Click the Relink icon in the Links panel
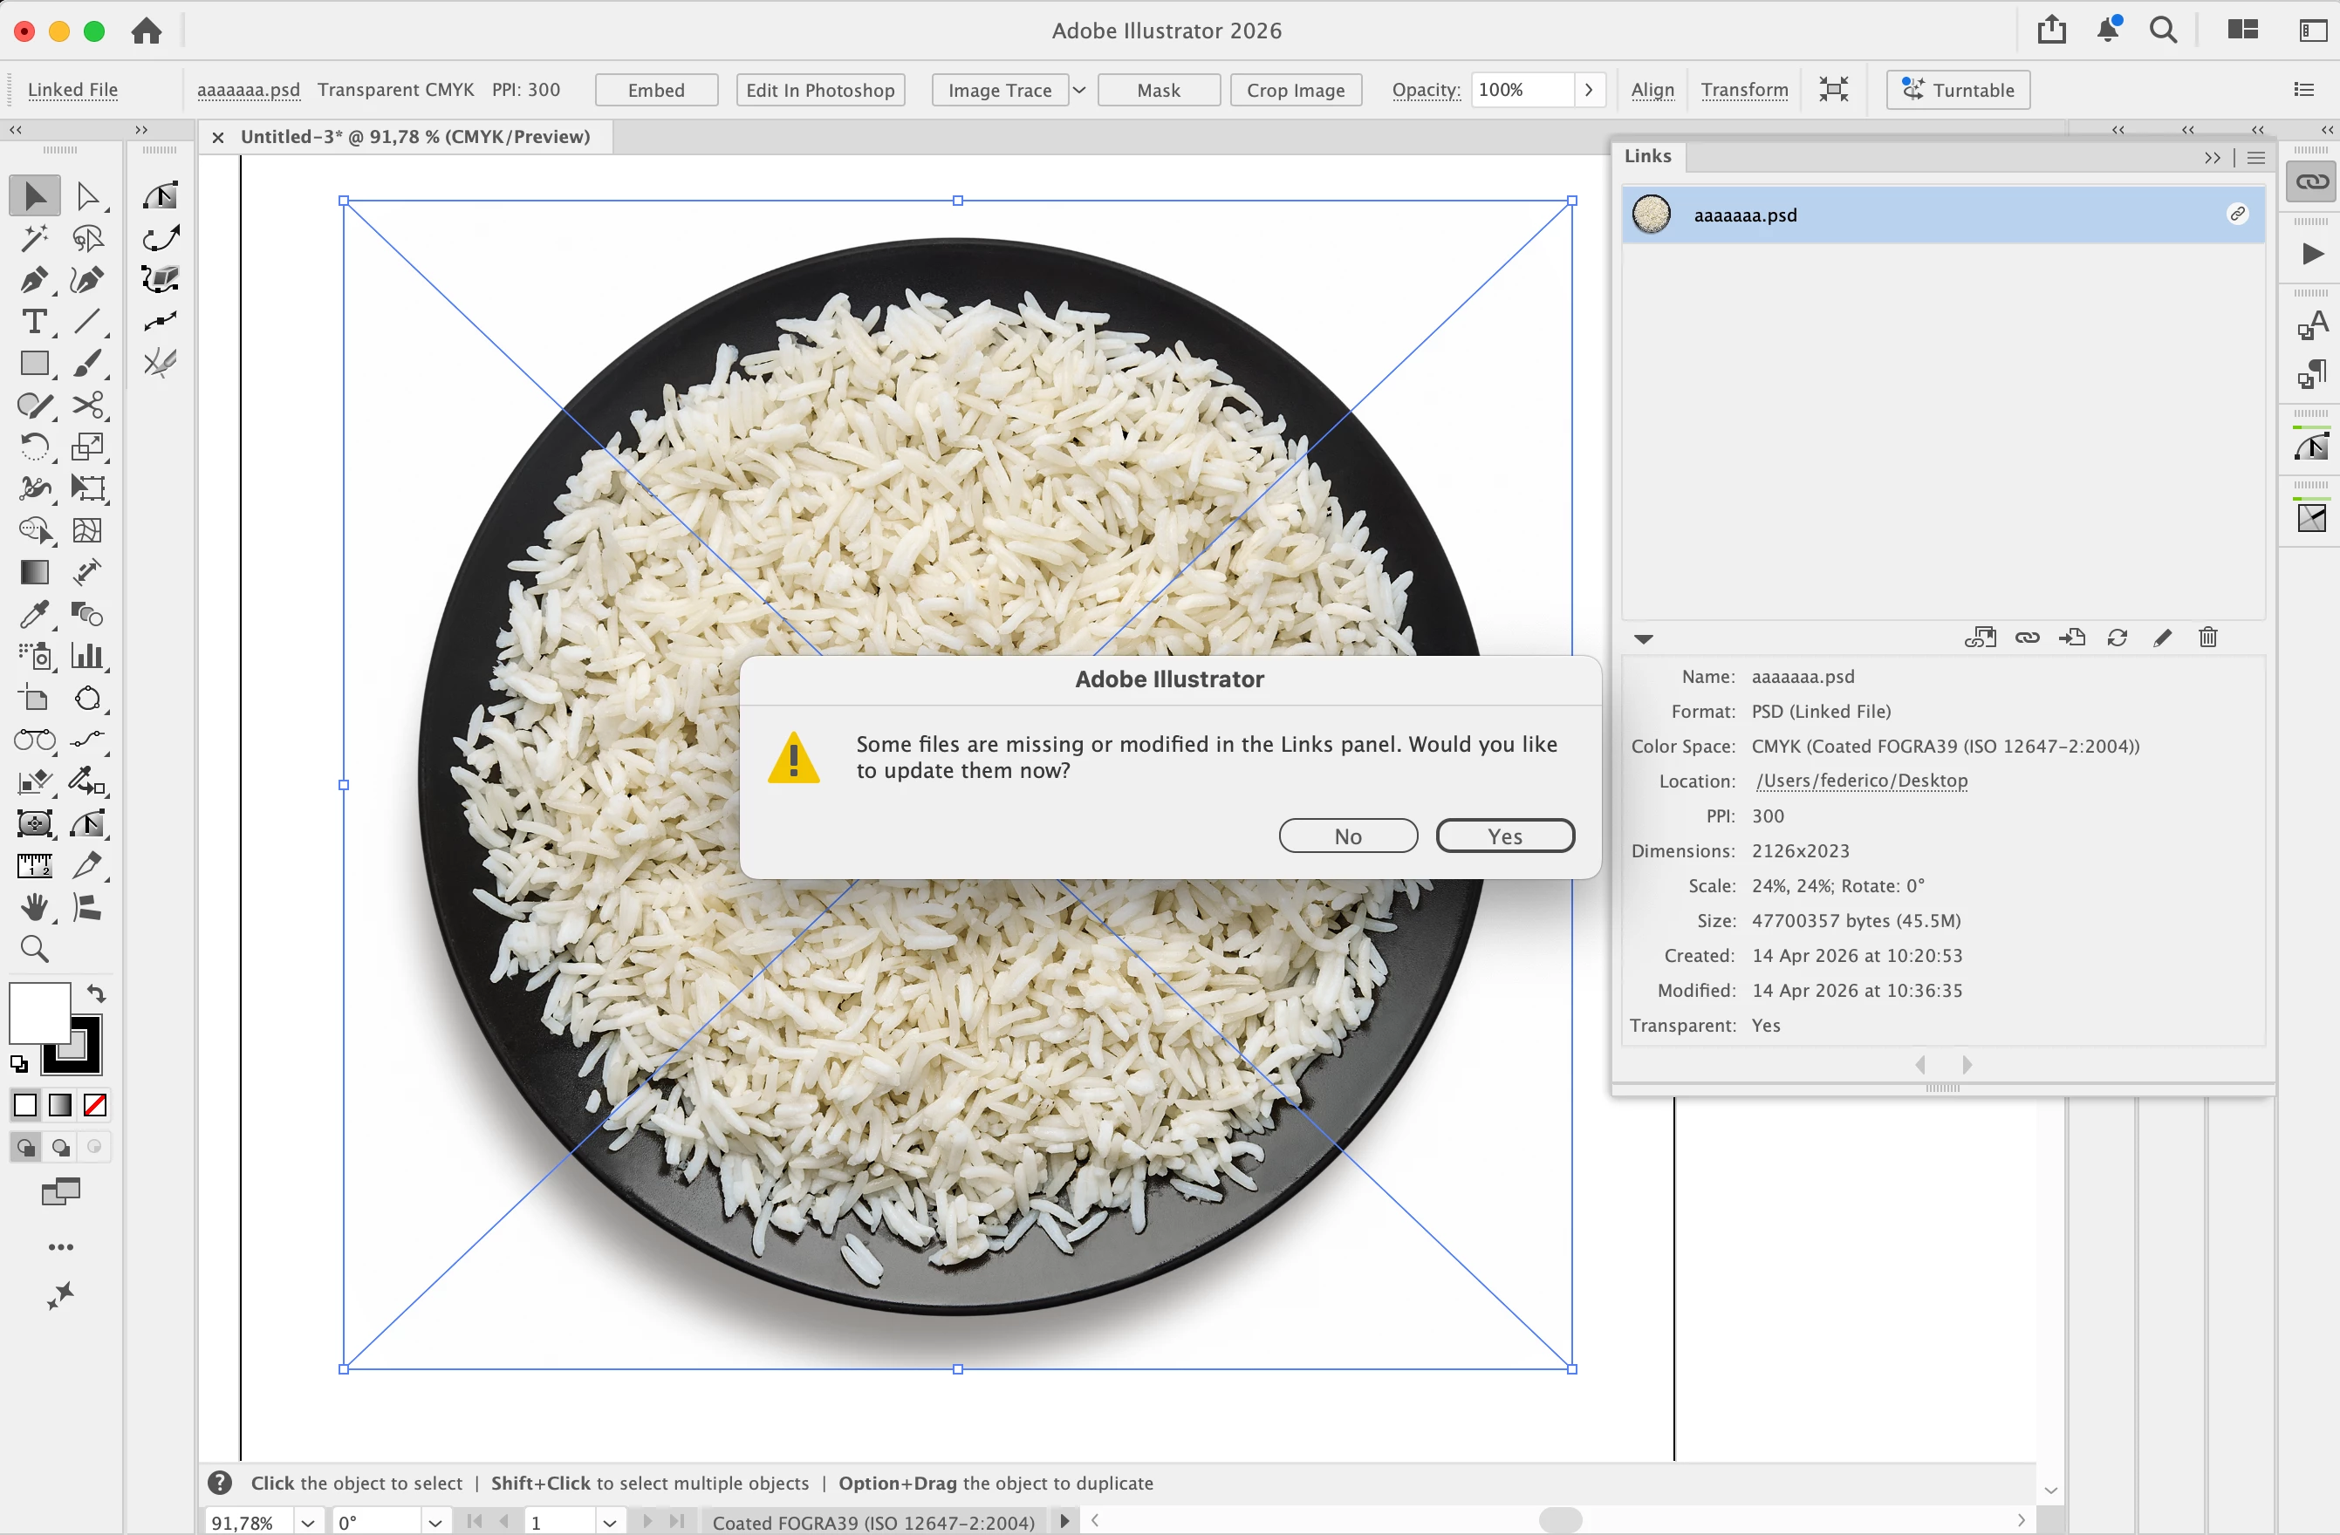 [2028, 638]
